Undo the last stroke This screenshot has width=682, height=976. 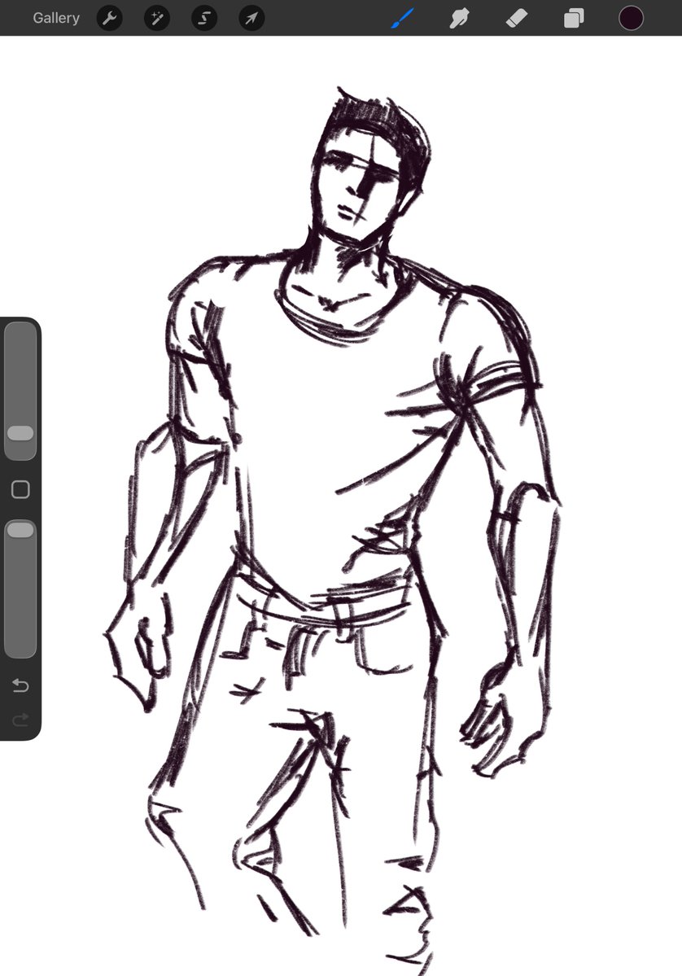[x=20, y=685]
